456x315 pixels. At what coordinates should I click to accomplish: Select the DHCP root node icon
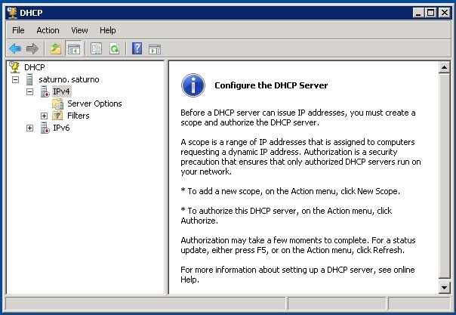(14, 67)
